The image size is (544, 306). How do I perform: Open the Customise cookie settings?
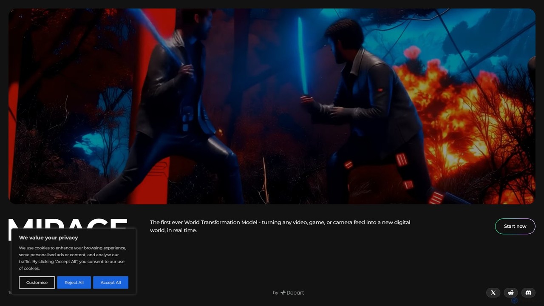pyautogui.click(x=37, y=283)
